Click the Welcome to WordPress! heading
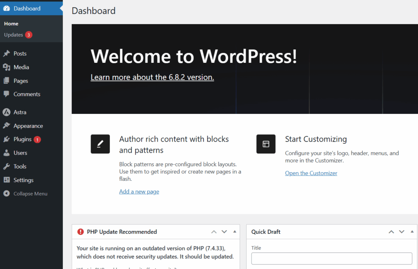The width and height of the screenshot is (418, 269). tap(194, 56)
